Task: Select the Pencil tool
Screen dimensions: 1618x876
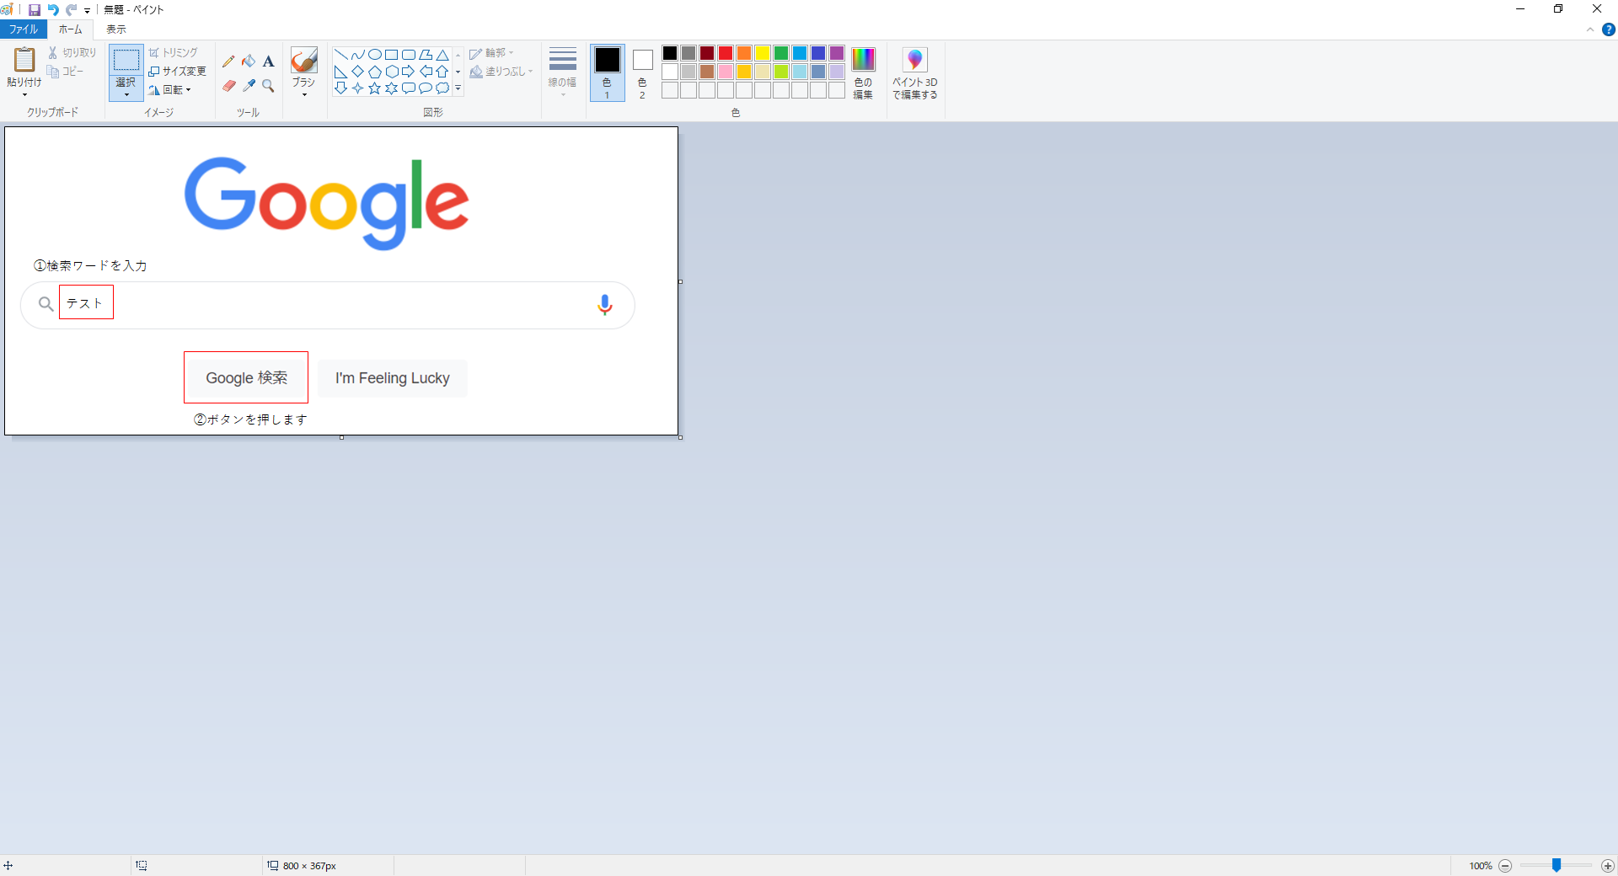Action: point(228,61)
